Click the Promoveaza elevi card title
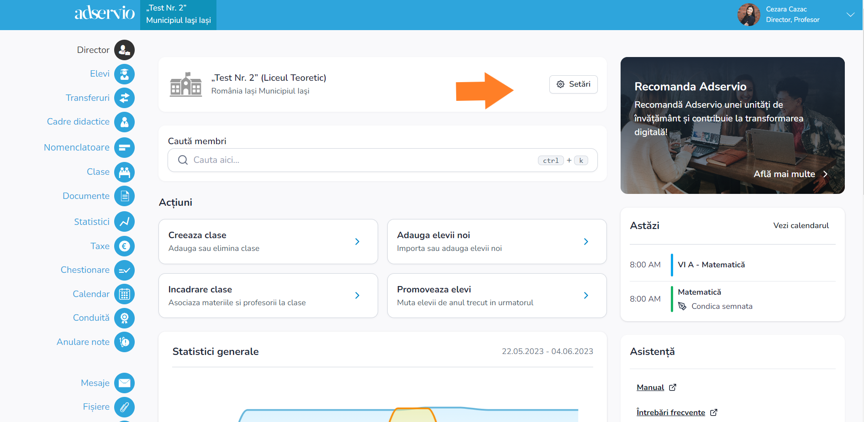 pyautogui.click(x=434, y=289)
